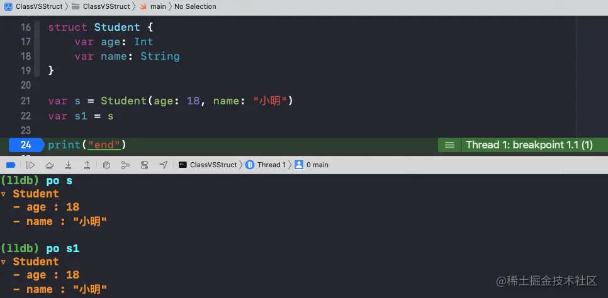Click 'Student' initializer call on line 21
The image size is (608, 298).
coord(124,101)
